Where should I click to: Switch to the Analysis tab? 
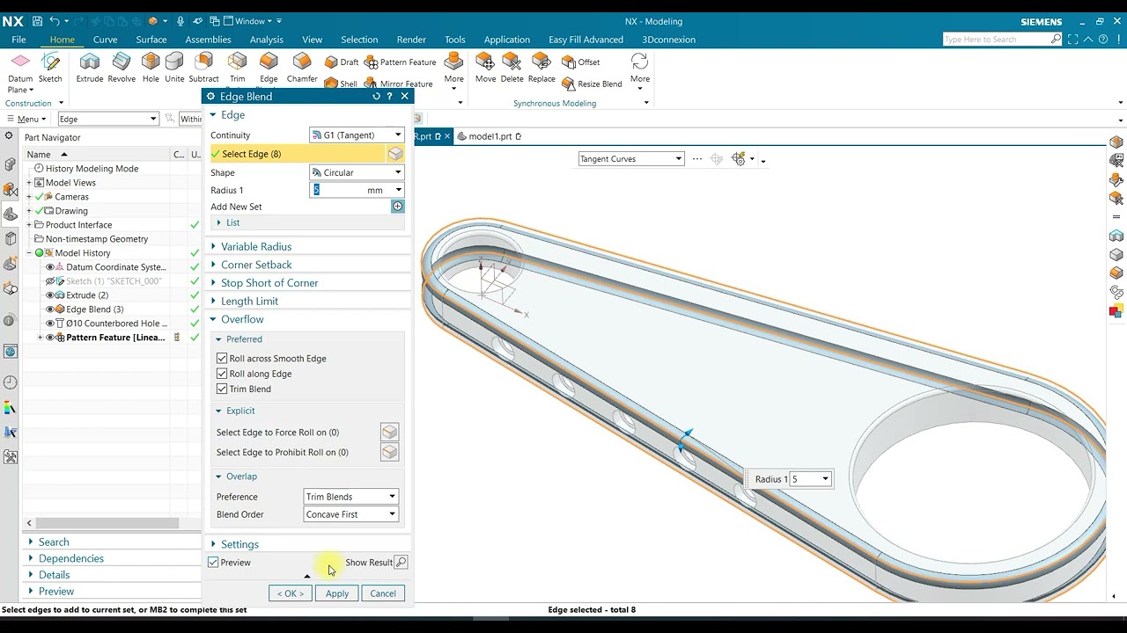[x=266, y=40]
